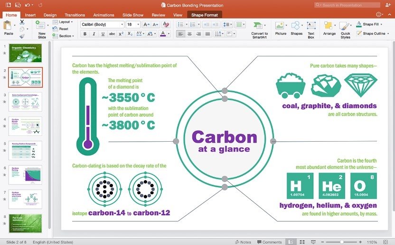Open the Calibri (Body) font dropdown
Image resolution: width=395 pixels, height=245 pixels.
122,24
